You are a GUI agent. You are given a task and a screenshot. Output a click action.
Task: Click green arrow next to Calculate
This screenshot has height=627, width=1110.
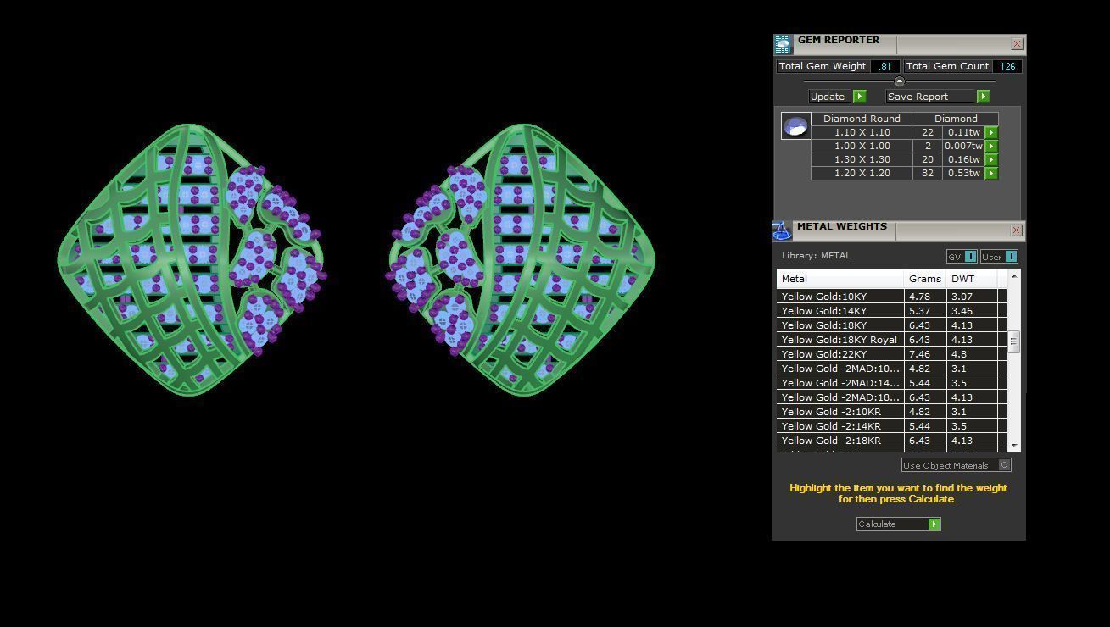tap(934, 524)
